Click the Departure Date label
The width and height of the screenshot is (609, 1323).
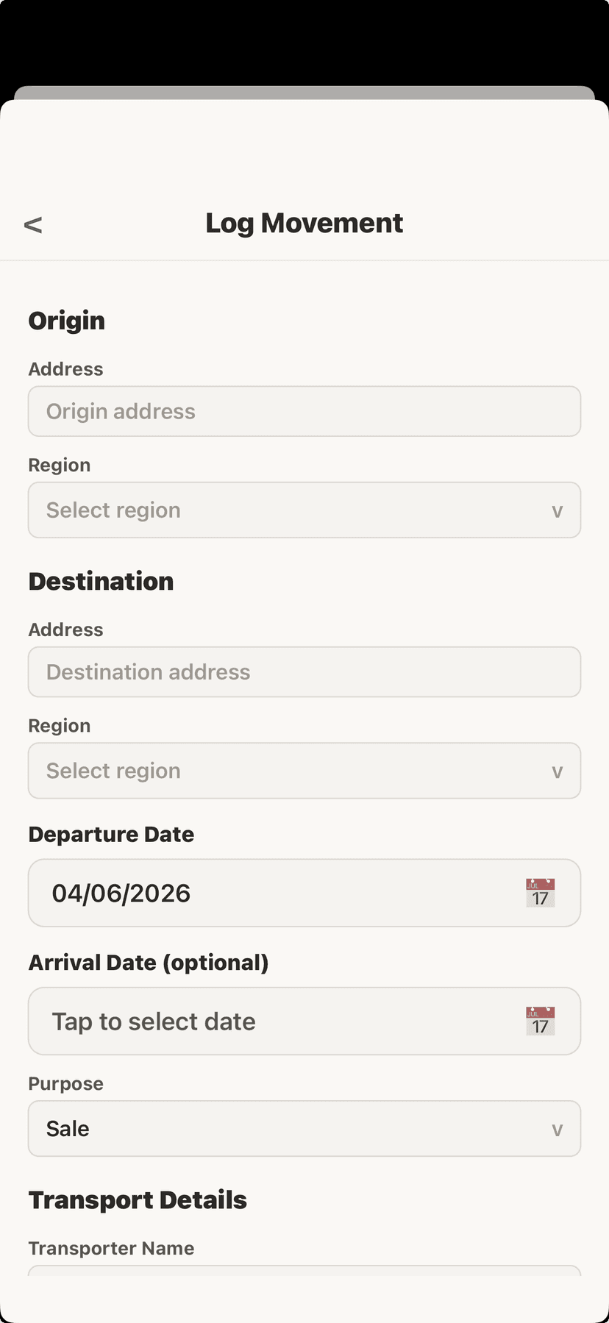click(111, 835)
